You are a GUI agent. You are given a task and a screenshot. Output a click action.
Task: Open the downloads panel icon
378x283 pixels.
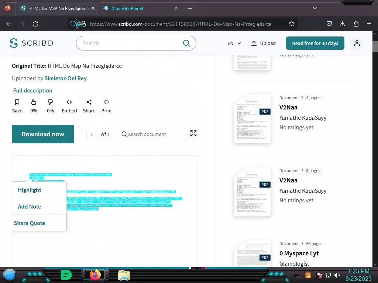pyautogui.click(x=342, y=24)
